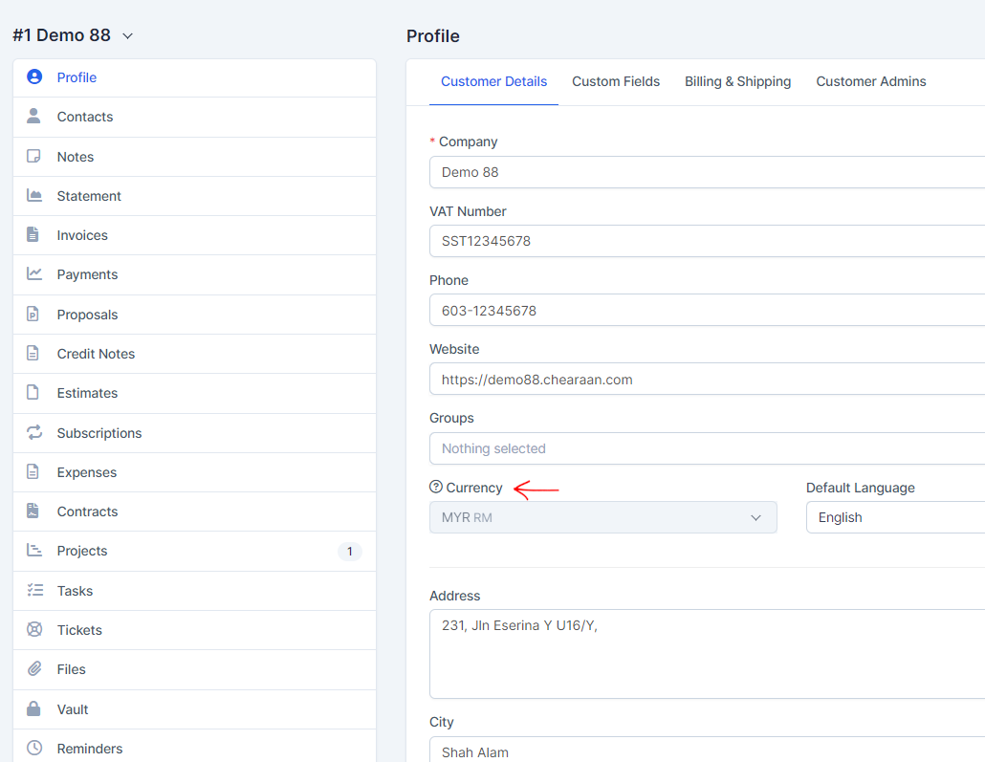Click the Files paperclip icon

pyautogui.click(x=34, y=669)
